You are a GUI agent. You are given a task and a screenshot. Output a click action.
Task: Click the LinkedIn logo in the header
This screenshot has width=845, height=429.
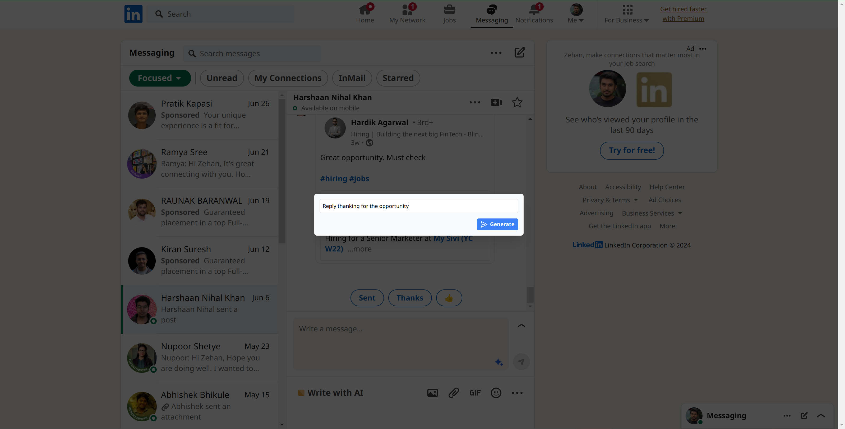point(133,14)
